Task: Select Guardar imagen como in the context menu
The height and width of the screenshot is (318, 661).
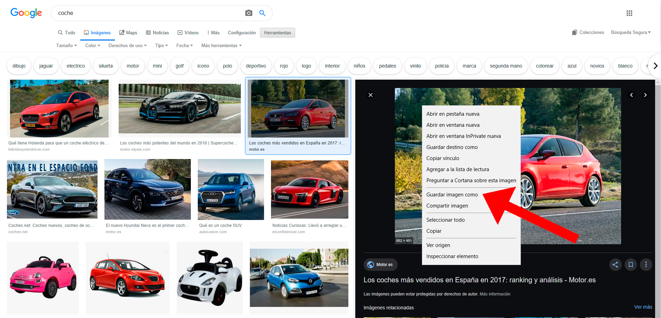Action: point(452,194)
